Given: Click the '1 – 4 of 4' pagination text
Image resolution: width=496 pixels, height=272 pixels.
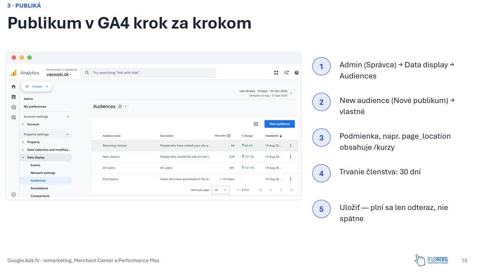Looking at the screenshot, I should click(x=243, y=190).
